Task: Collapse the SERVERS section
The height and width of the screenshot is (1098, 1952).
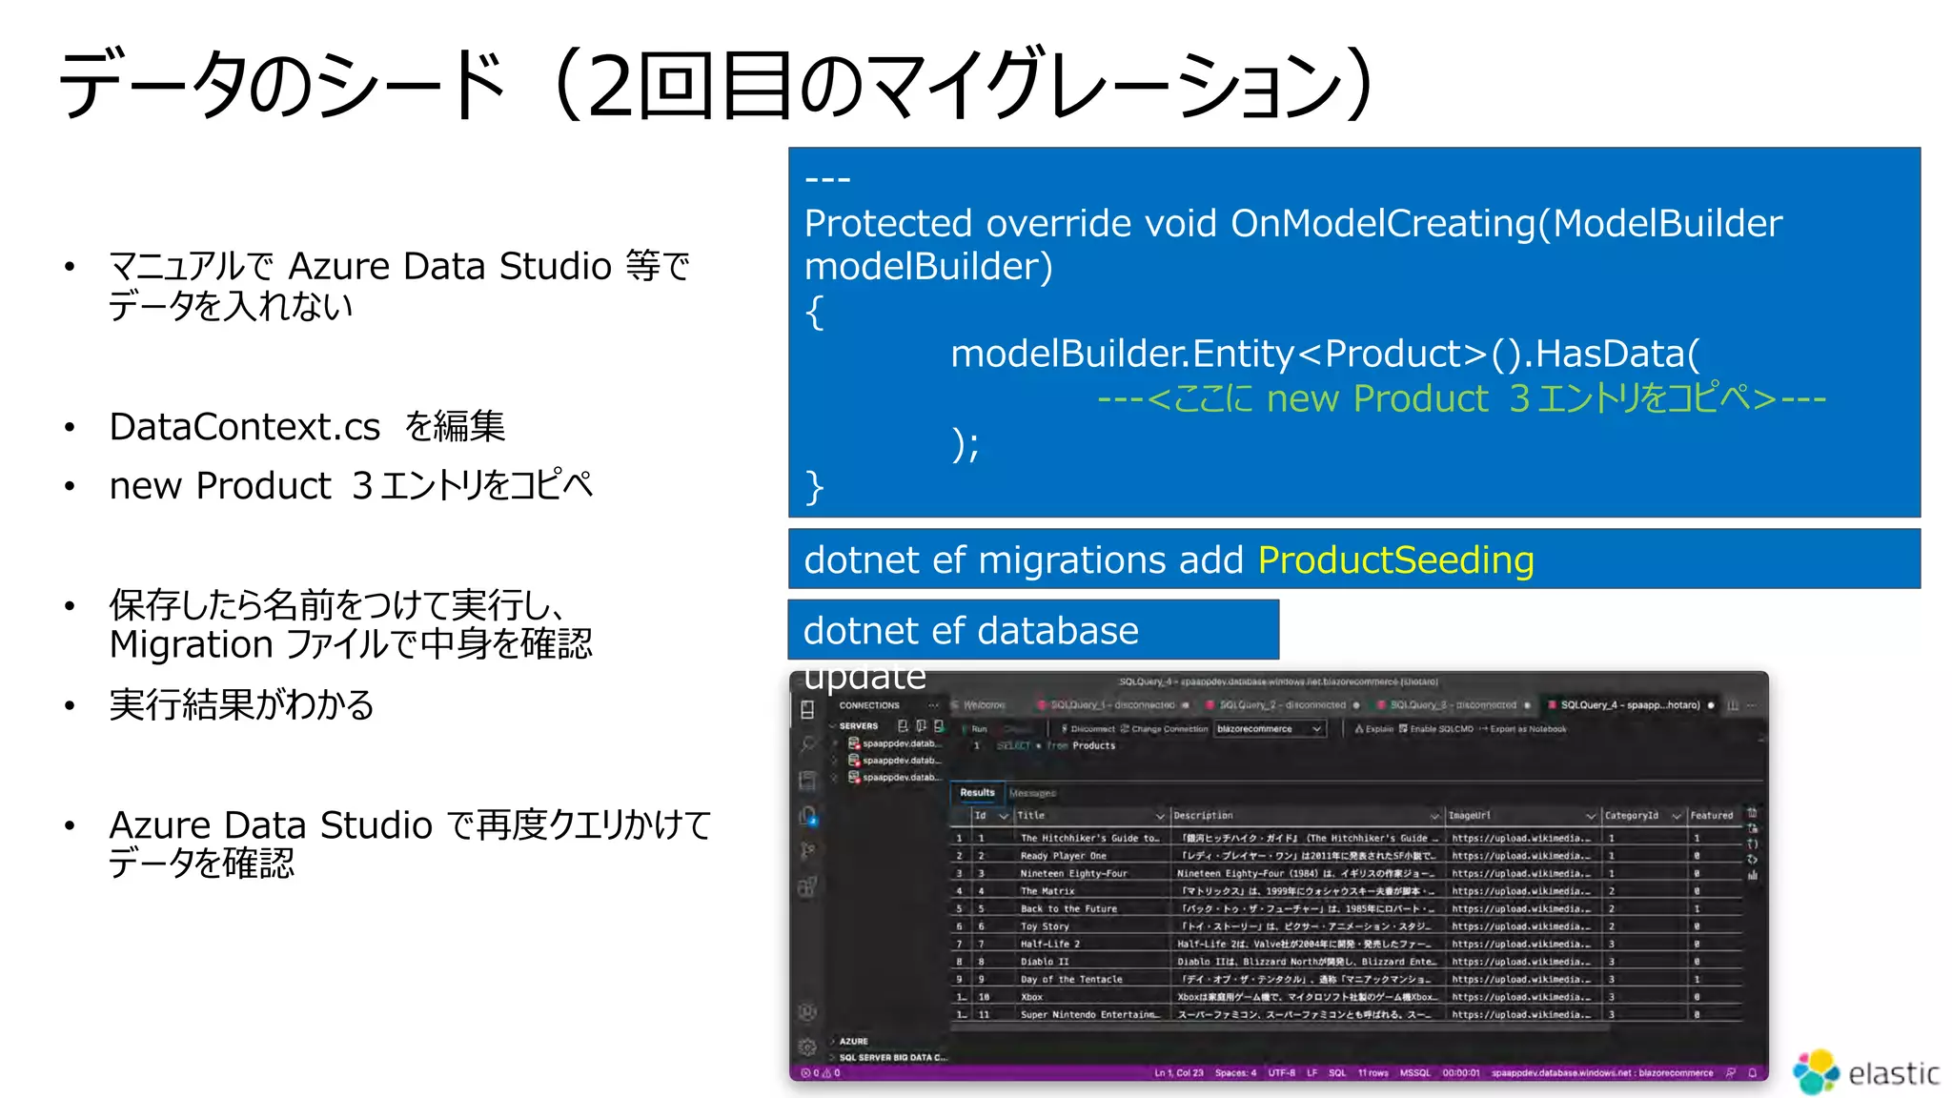Action: (855, 725)
